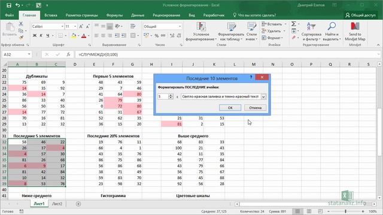Apply format painter brush
This screenshot has height=215, width=383.
(22, 37)
